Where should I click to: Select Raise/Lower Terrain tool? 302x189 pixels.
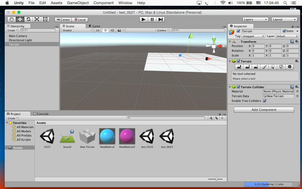(239, 67)
